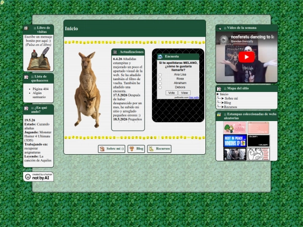The width and height of the screenshot is (303, 227).
Task: Click the View poll results button
Action: point(185,93)
